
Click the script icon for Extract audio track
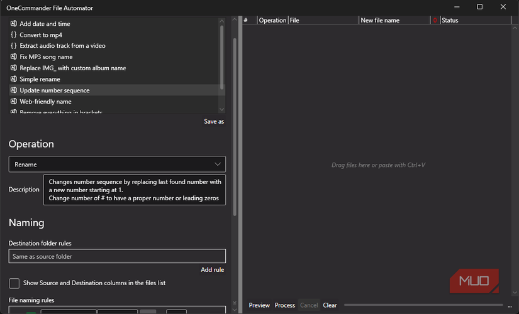14,46
